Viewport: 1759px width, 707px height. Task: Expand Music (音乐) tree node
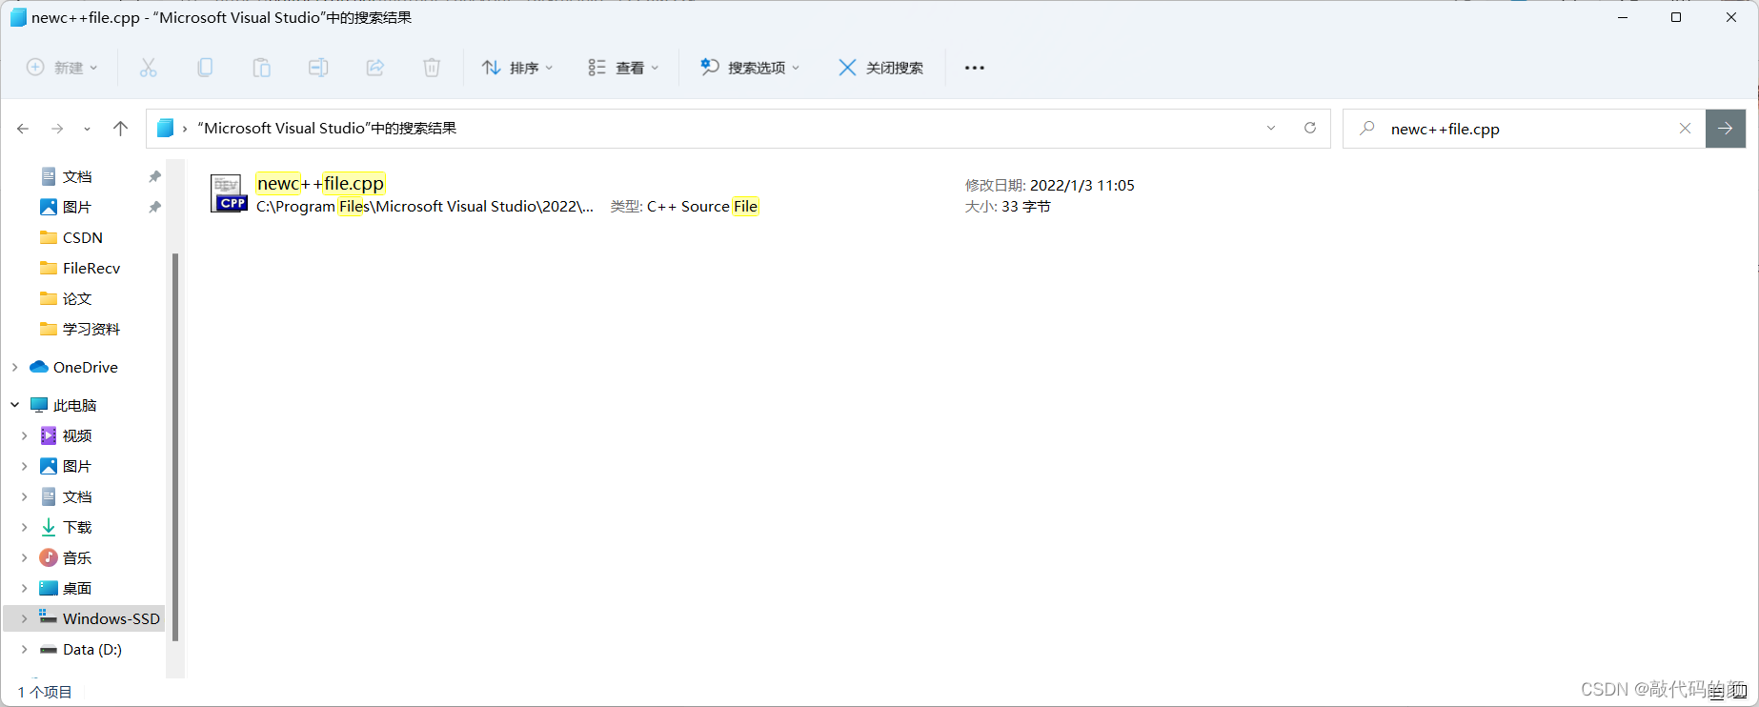[x=25, y=558]
